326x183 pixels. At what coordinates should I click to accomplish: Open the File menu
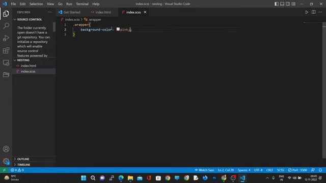[13, 4]
